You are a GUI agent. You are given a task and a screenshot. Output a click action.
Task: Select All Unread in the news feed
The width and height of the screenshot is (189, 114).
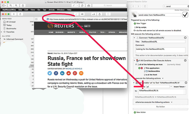tap(11, 22)
